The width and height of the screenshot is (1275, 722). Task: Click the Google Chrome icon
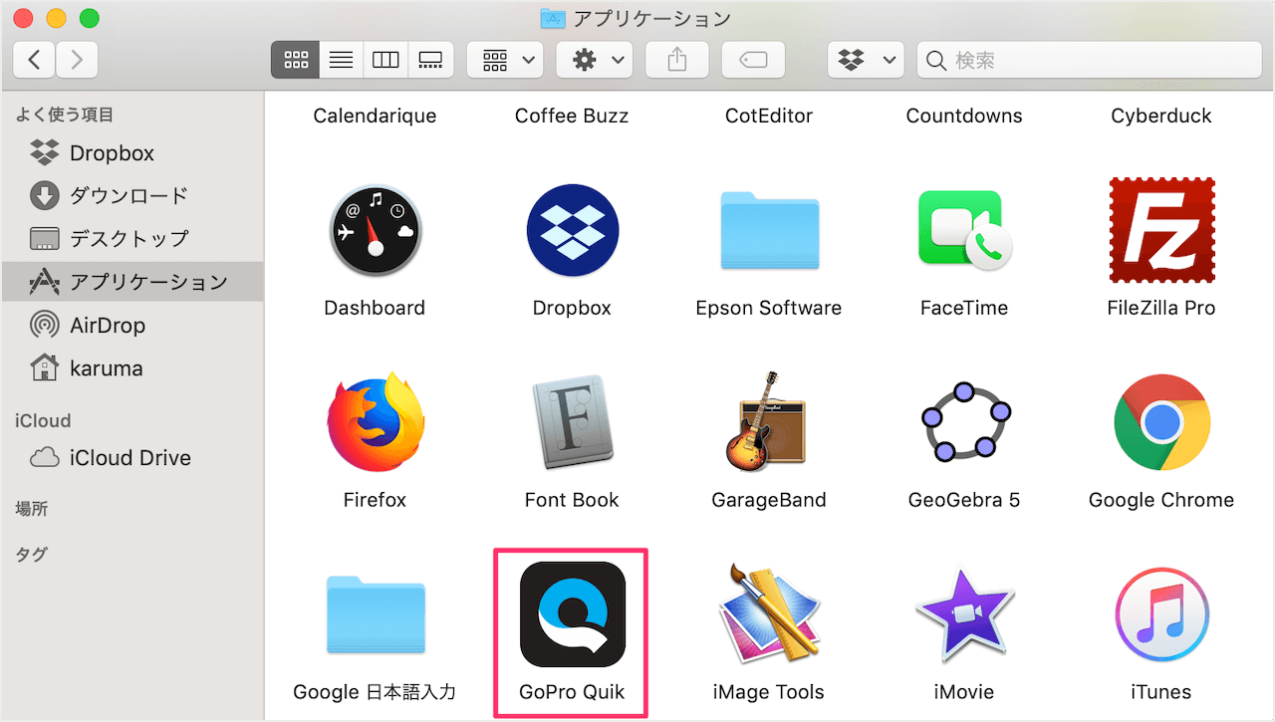click(1161, 422)
